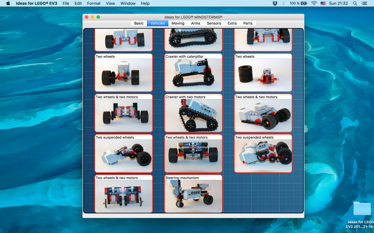Open the Crawler with two motors card
The width and height of the screenshot is (374, 233).
click(x=194, y=113)
